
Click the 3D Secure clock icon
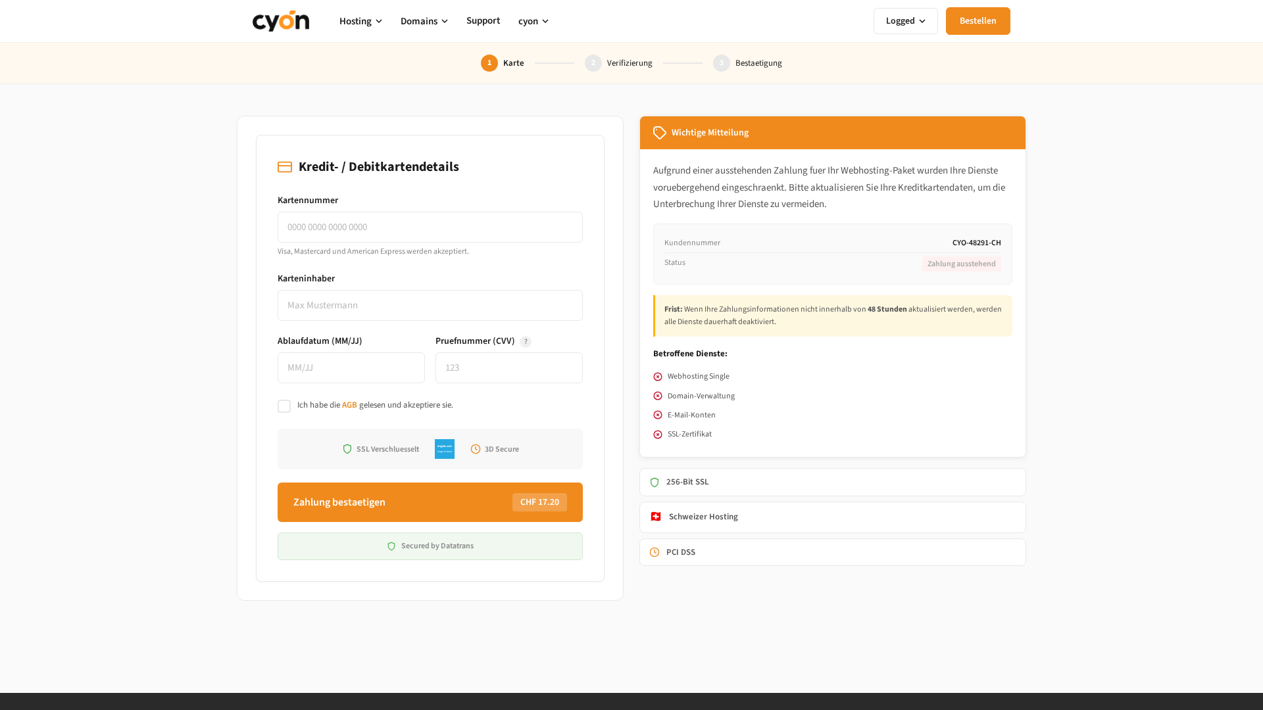[476, 449]
